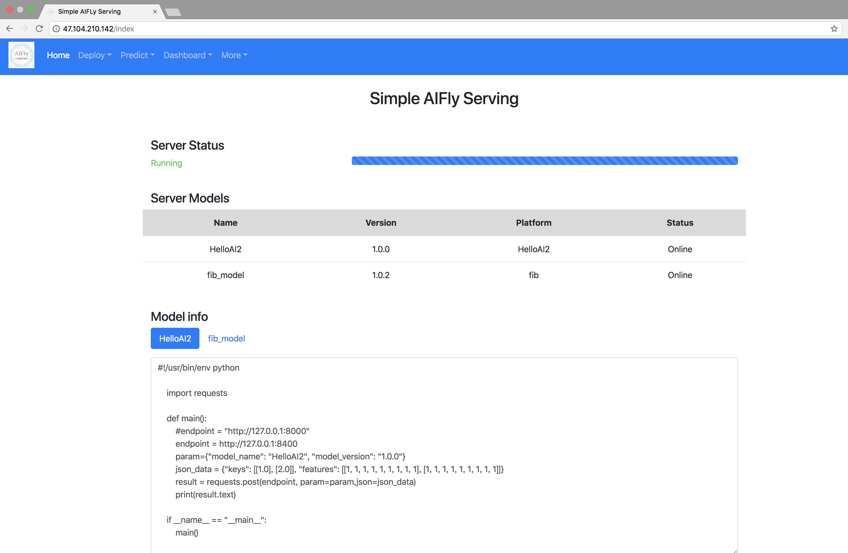Reload the page with refresh icon
Screen dimensions: 848x553
click(39, 29)
